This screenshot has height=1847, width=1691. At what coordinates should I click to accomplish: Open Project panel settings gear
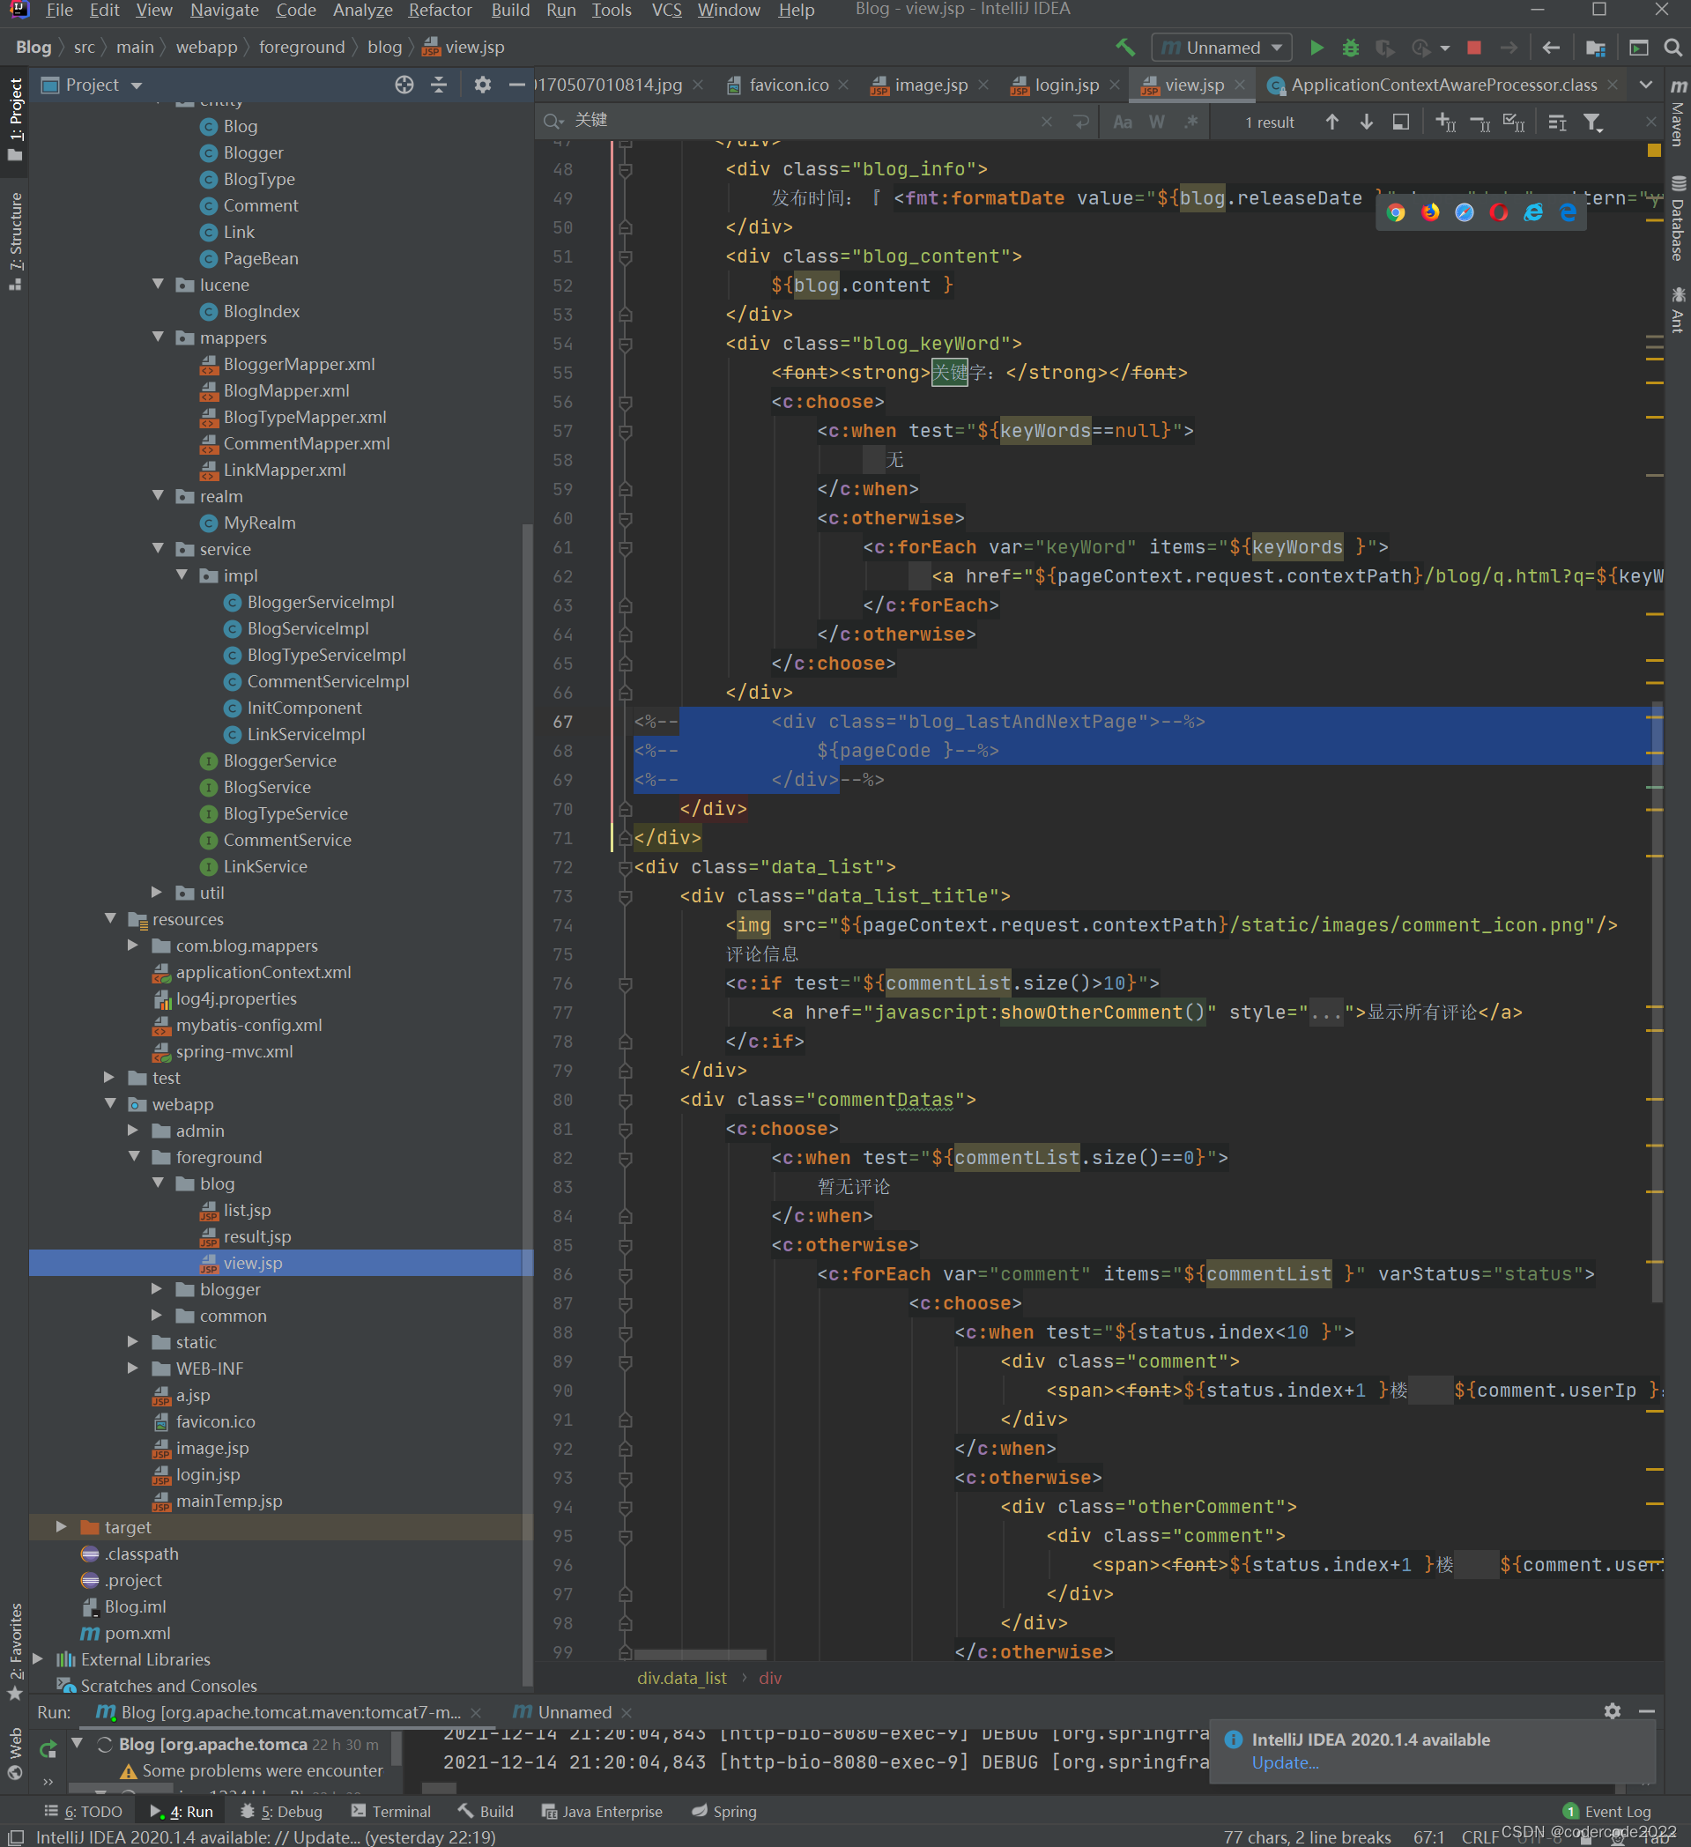483,85
